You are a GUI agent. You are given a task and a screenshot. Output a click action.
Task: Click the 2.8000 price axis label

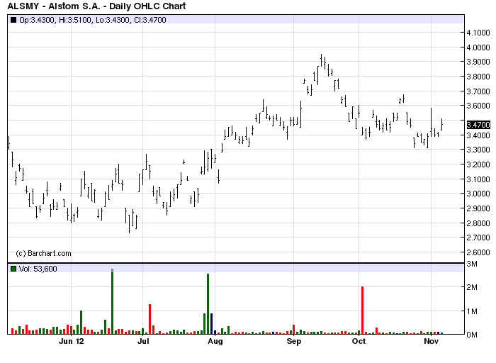point(478,223)
